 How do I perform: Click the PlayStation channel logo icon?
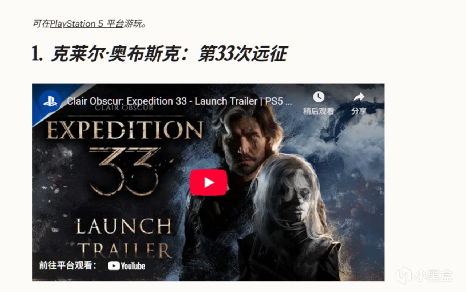(x=50, y=101)
